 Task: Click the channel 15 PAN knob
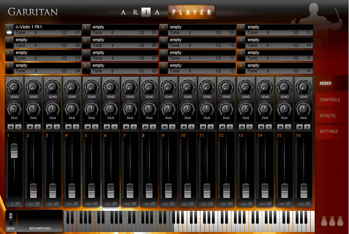click(x=284, y=109)
